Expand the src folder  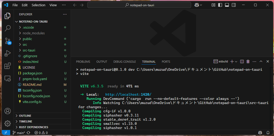pos(42,45)
